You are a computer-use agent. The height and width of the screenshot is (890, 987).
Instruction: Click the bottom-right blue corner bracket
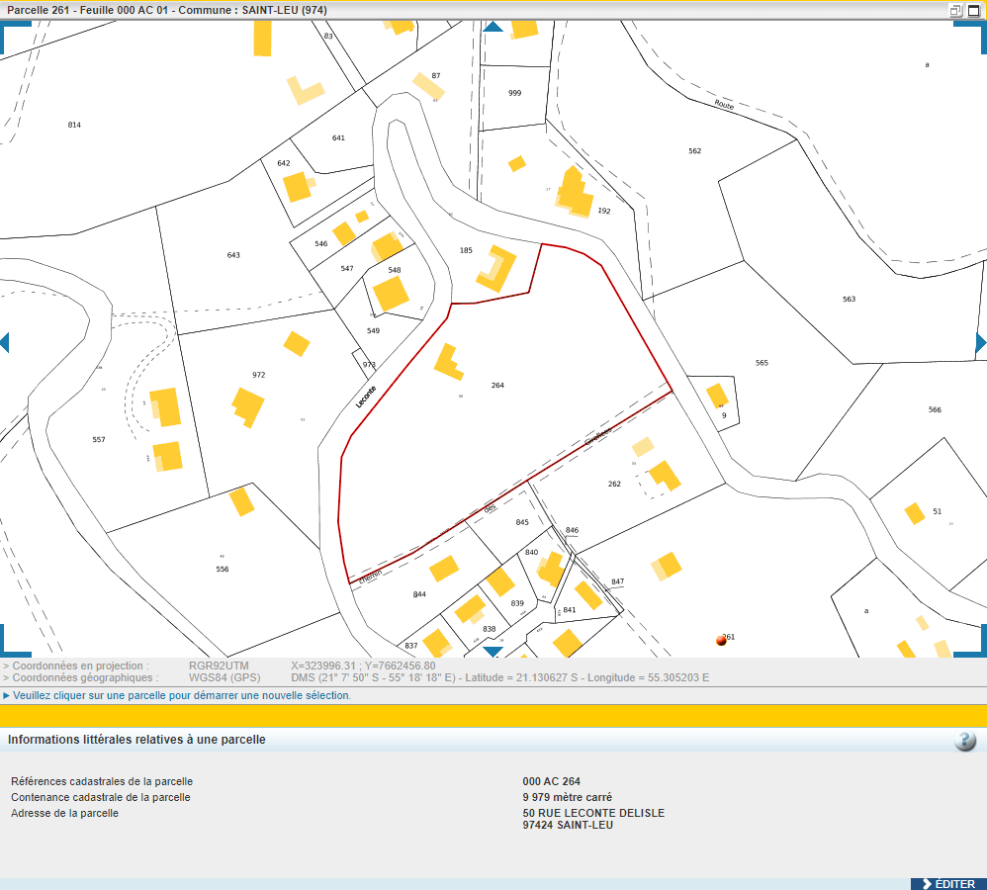tap(973, 641)
